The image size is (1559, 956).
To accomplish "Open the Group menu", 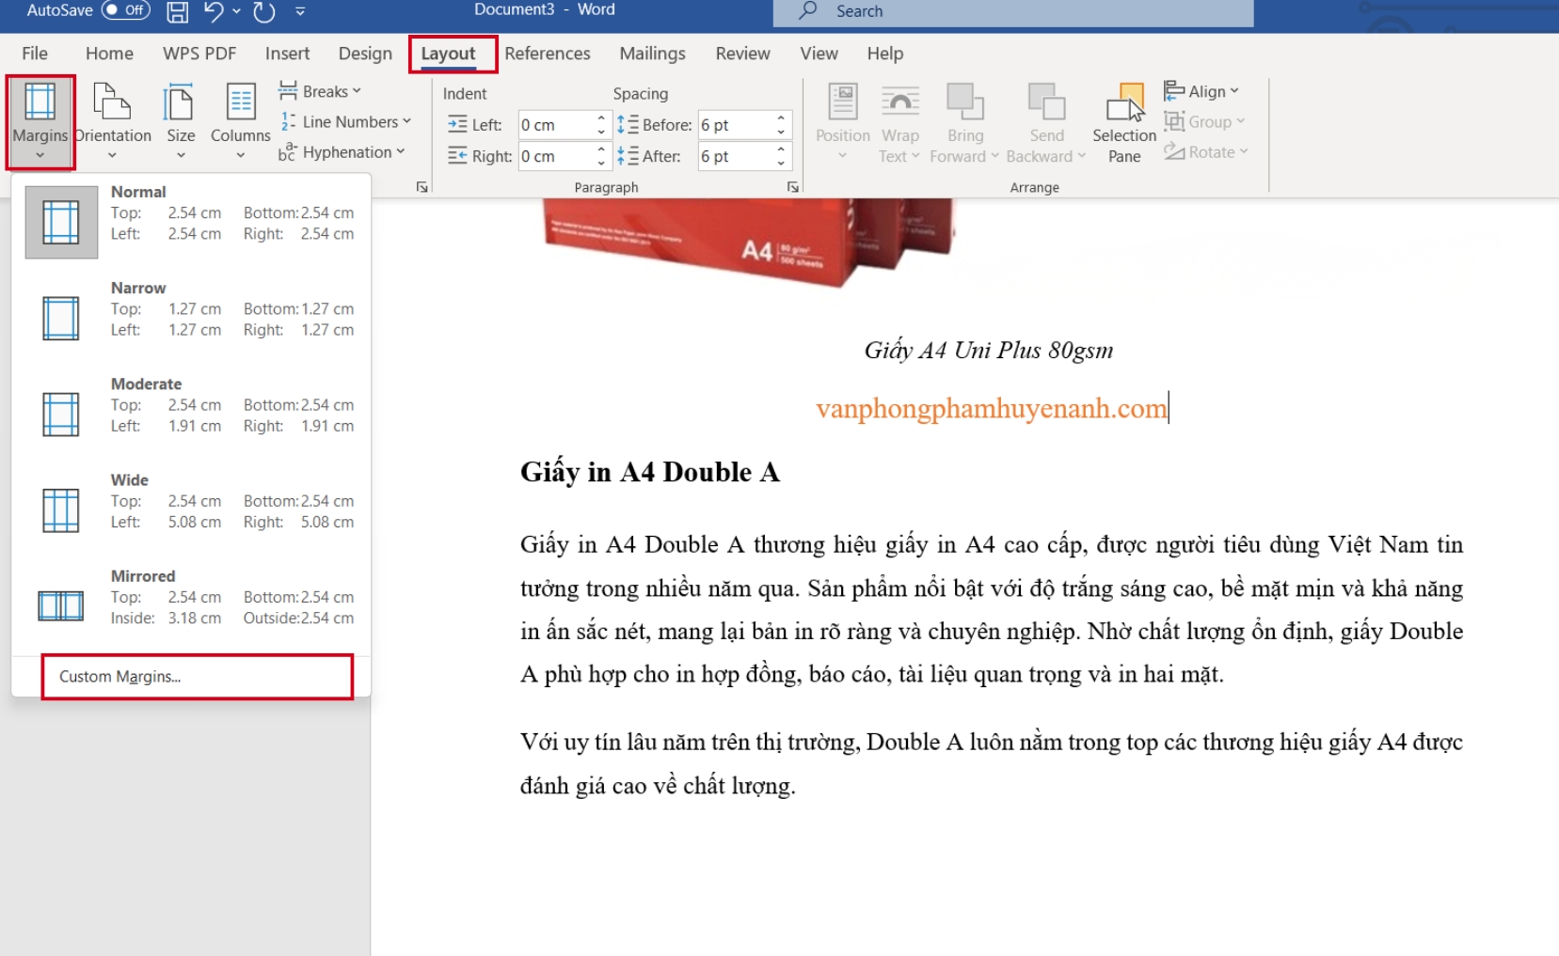I will 1204,121.
